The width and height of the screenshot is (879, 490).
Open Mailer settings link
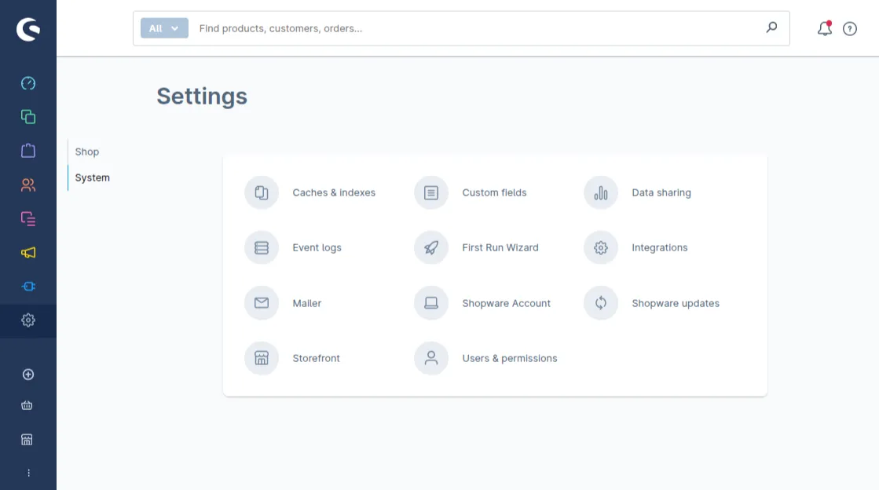click(x=307, y=303)
